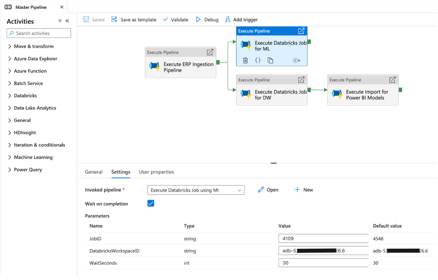
Task: Click the panel resize handle above the Settings tab
Action: click(x=274, y=163)
